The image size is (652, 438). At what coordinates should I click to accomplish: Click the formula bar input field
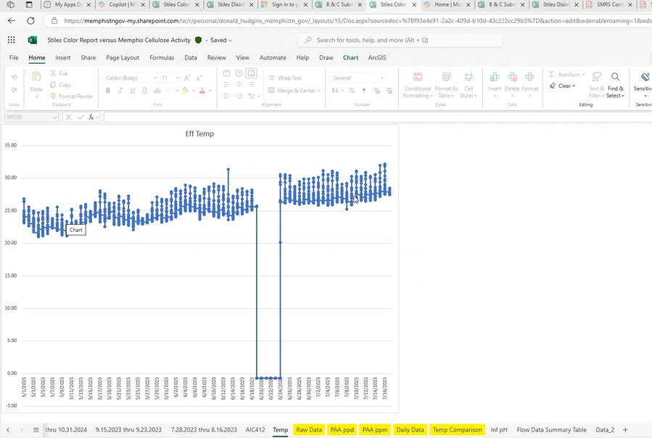point(363,117)
